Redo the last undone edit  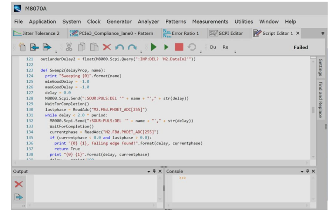point(132,47)
